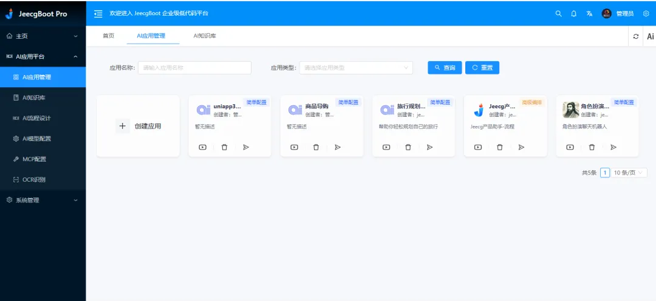This screenshot has width=656, height=301.
Task: Open the 应用类型 dropdown
Action: (356, 68)
